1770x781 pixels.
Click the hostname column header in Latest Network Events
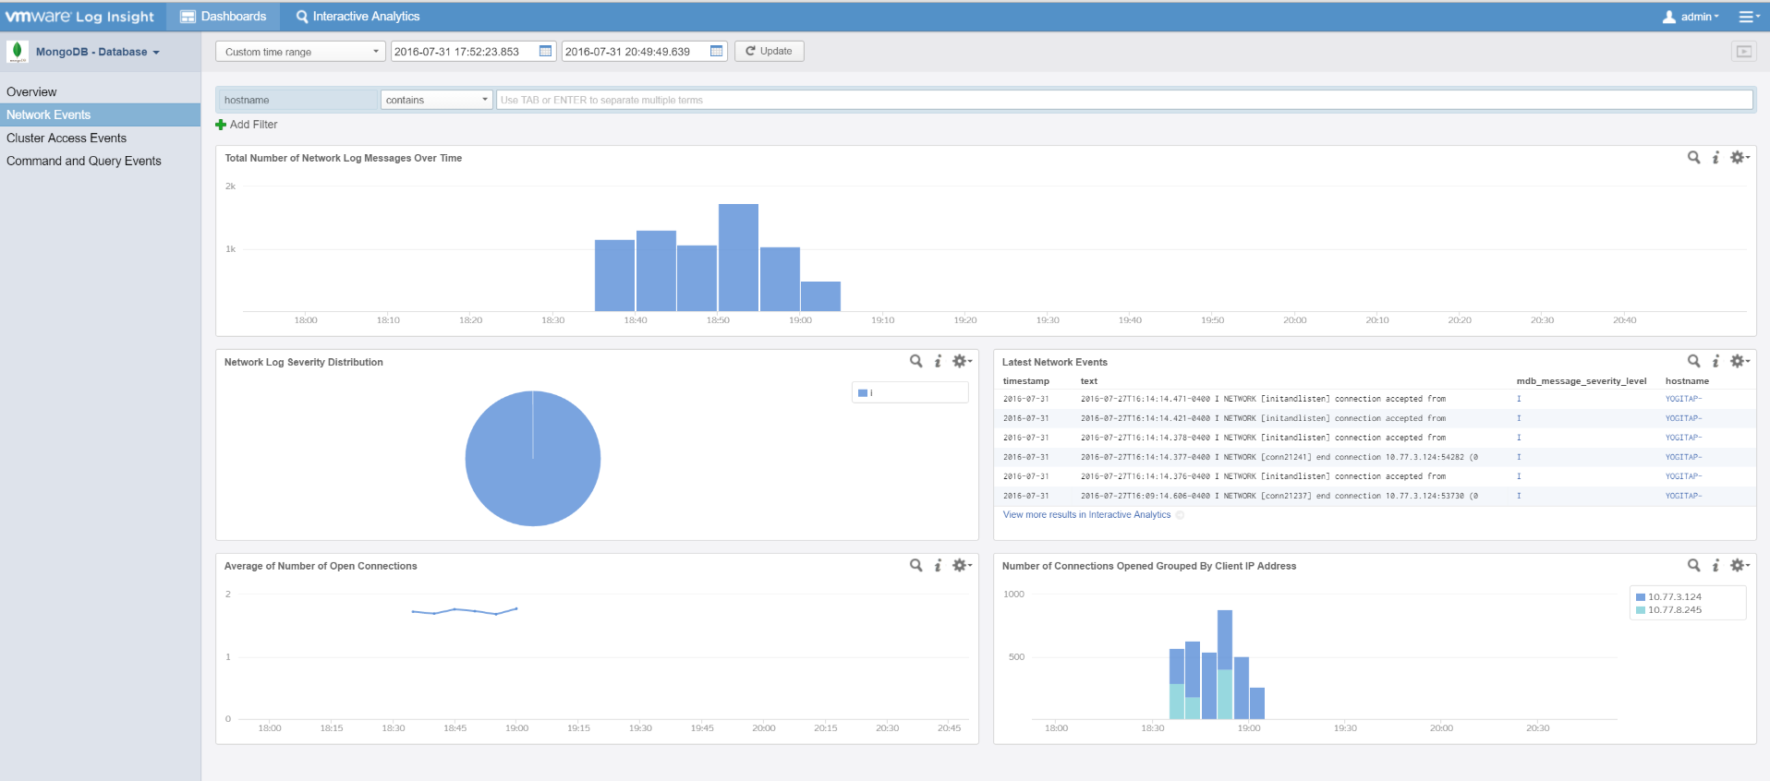[1687, 381]
